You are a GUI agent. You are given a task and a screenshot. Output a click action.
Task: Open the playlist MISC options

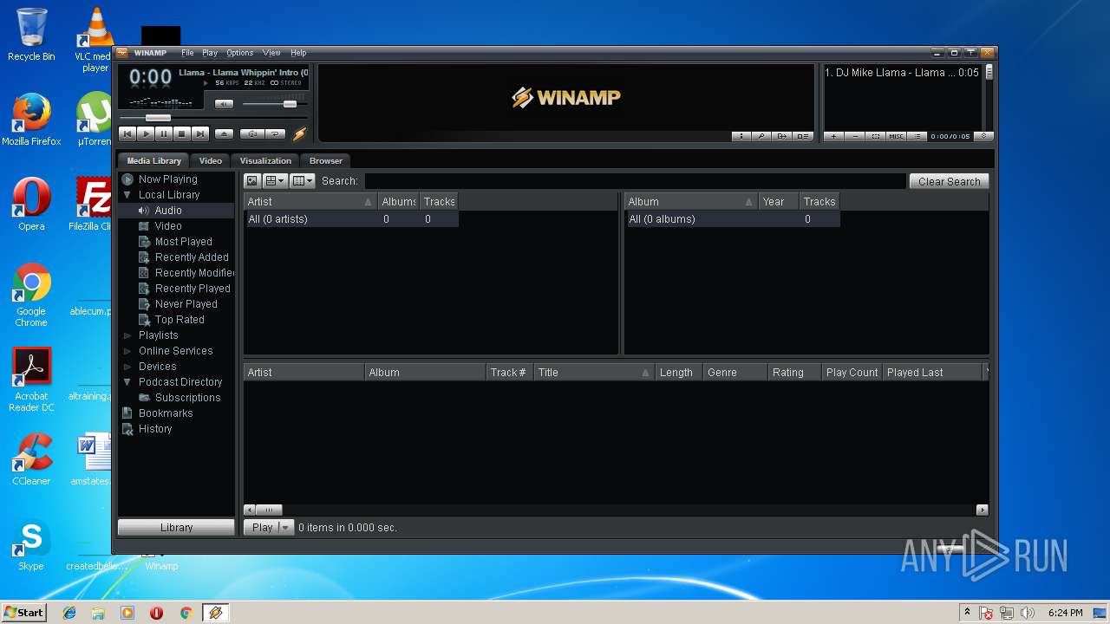point(897,136)
